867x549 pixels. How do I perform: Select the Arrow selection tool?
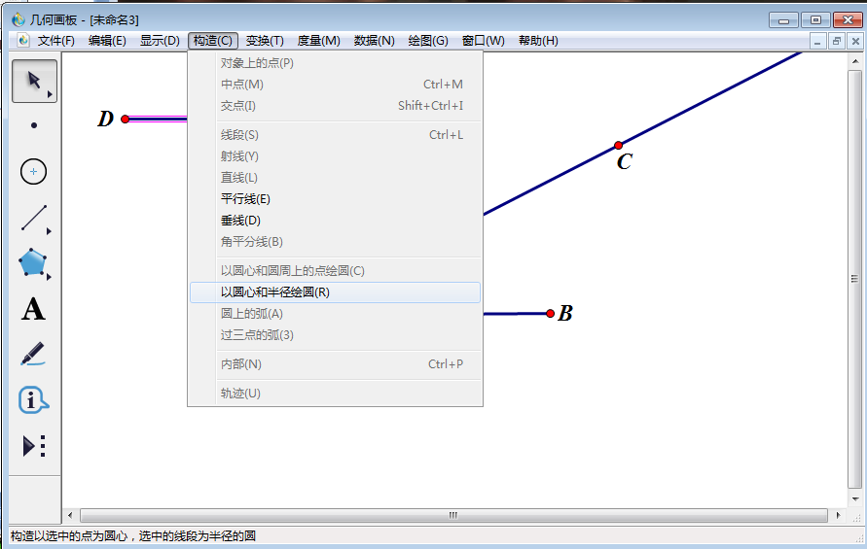(34, 82)
